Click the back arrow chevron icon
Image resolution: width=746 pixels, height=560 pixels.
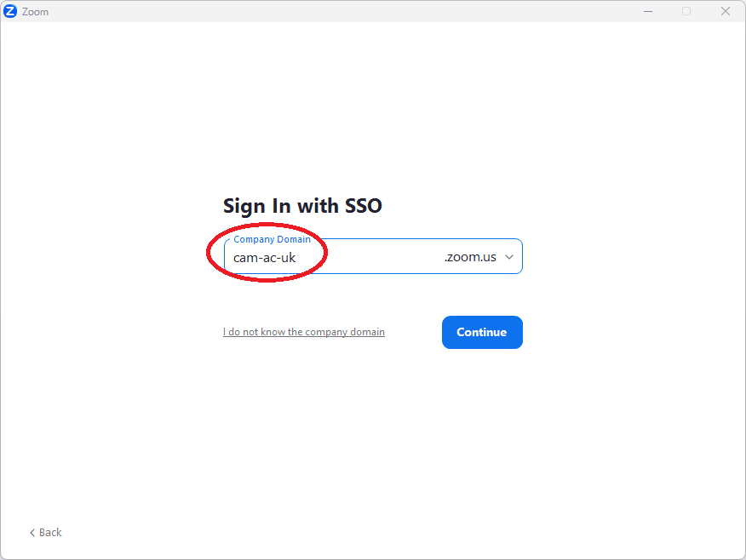tap(32, 533)
